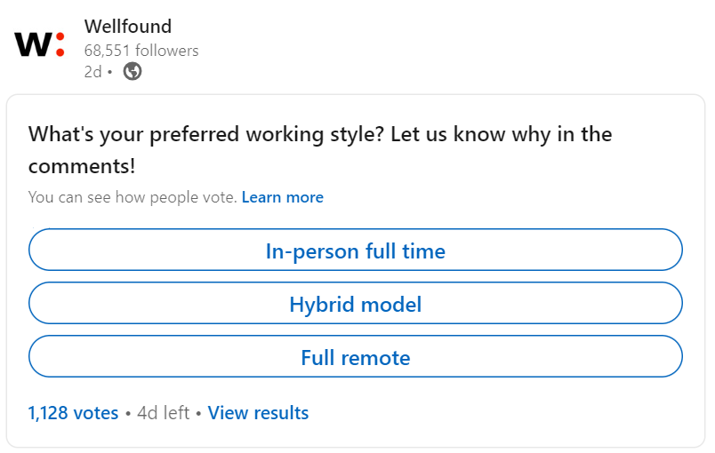Show poll results with View results
This screenshot has height=453, width=715.
(258, 413)
